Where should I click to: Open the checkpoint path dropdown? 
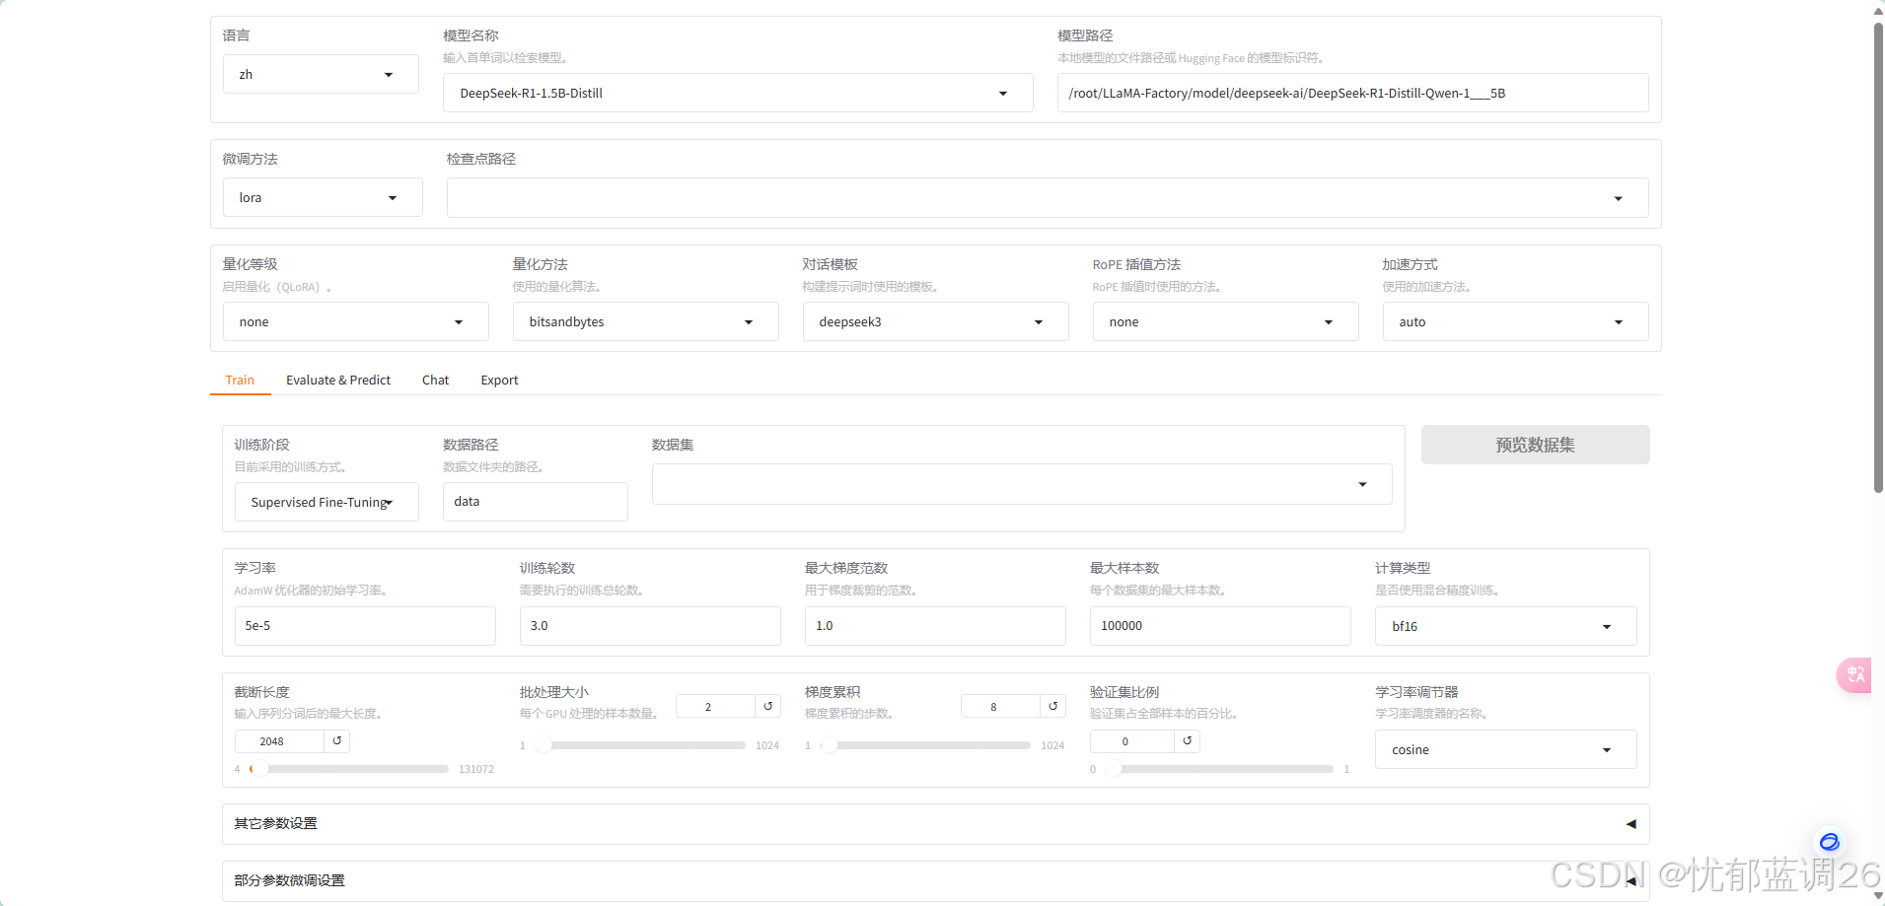[x=1048, y=197]
